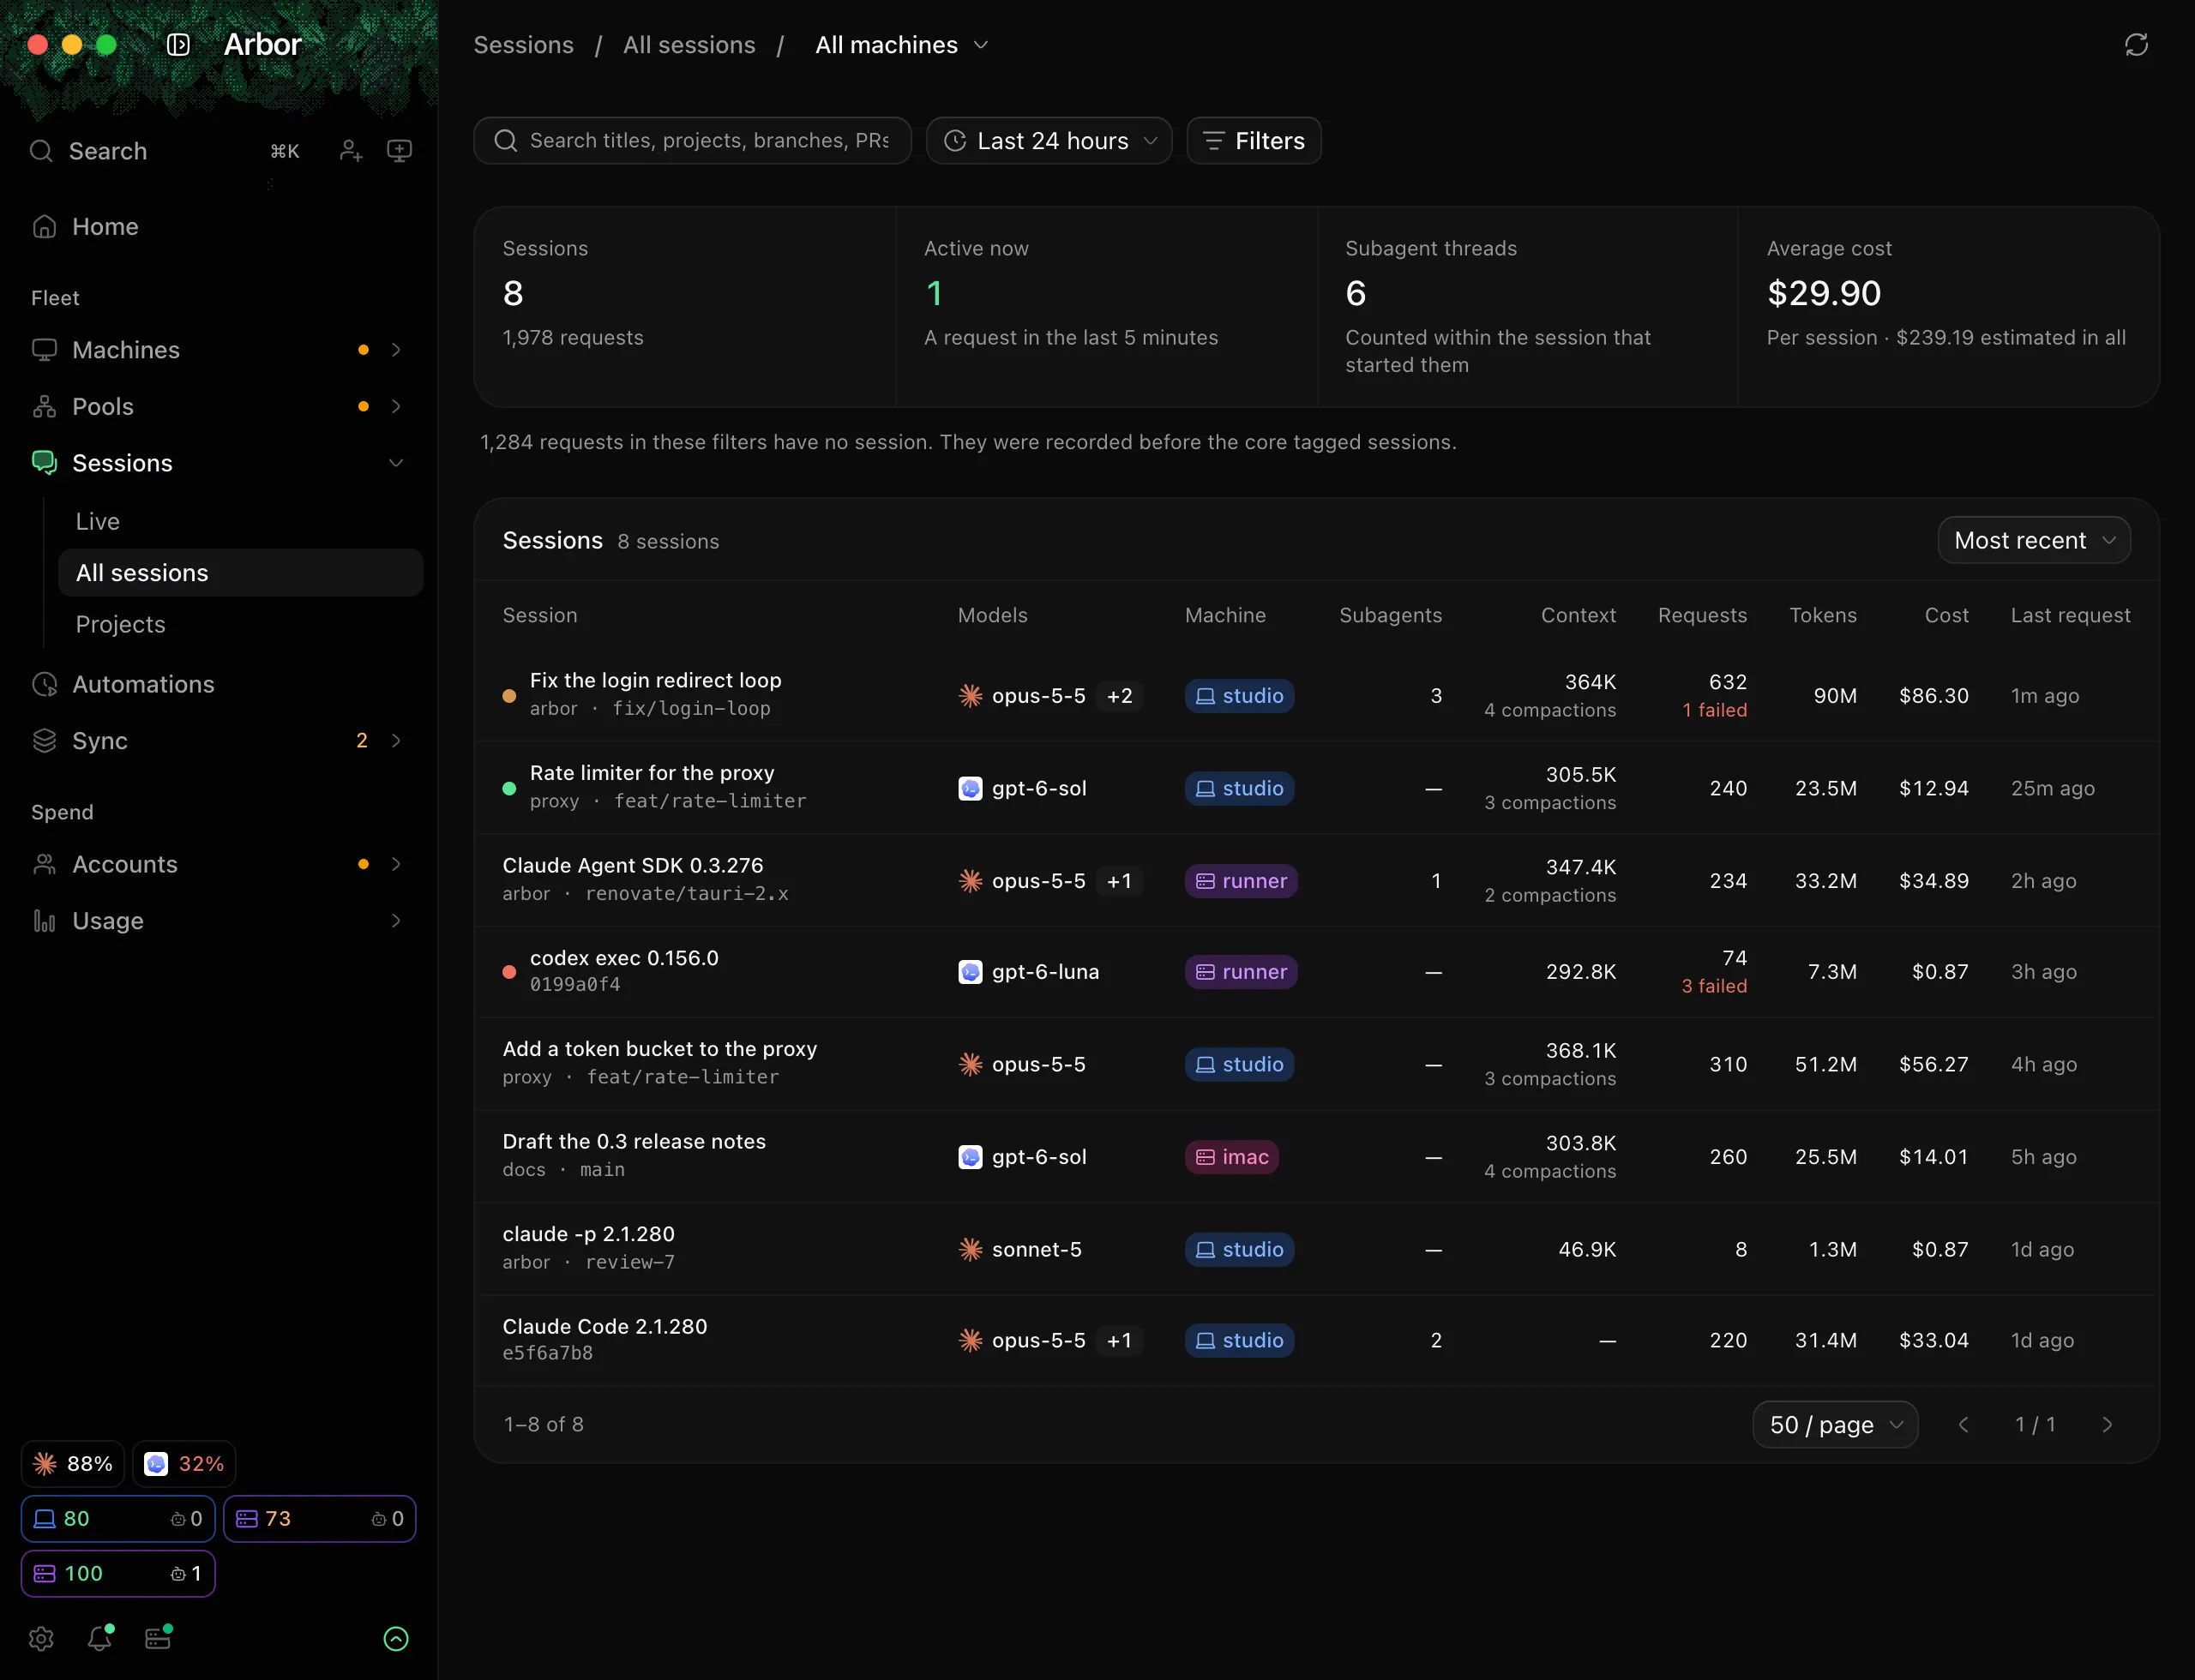Collapse the Sessions sidebar section
2195x1680 pixels.
396,463
